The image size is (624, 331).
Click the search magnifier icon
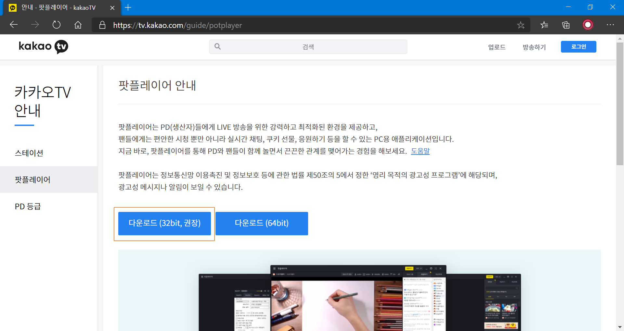(218, 47)
